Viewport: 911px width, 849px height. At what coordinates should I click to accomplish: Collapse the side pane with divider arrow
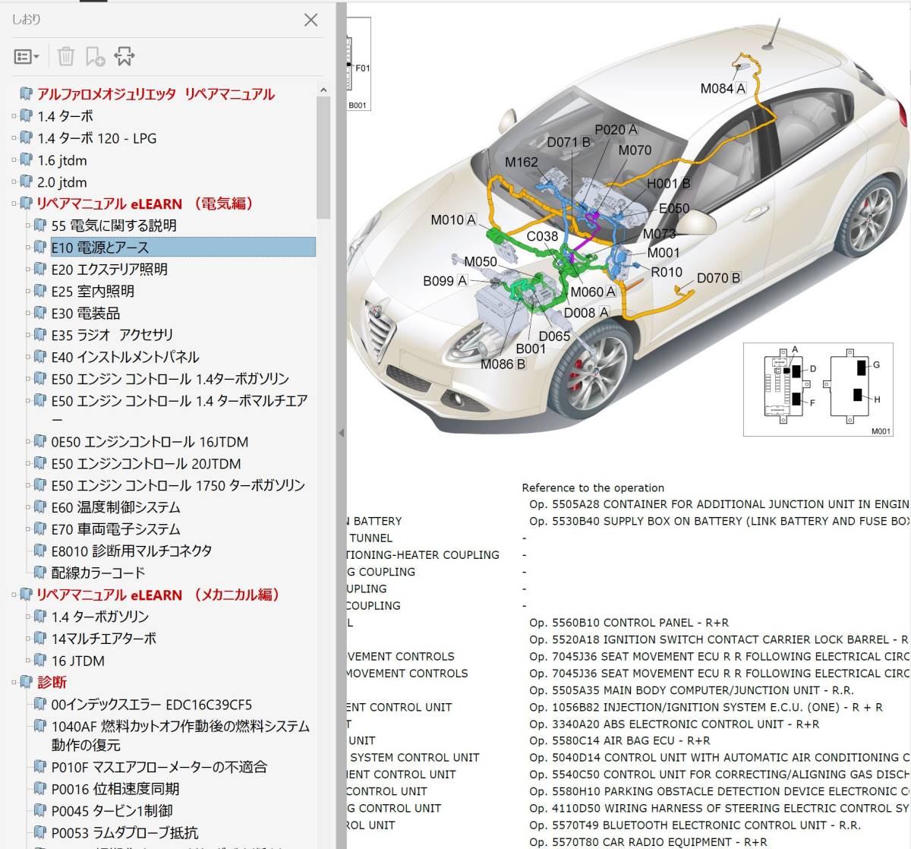coord(341,433)
